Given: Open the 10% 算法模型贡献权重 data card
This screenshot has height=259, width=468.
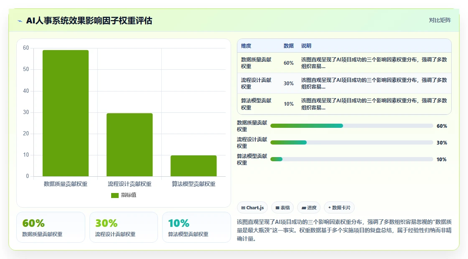Looking at the screenshot, I should pyautogui.click(x=196, y=227).
